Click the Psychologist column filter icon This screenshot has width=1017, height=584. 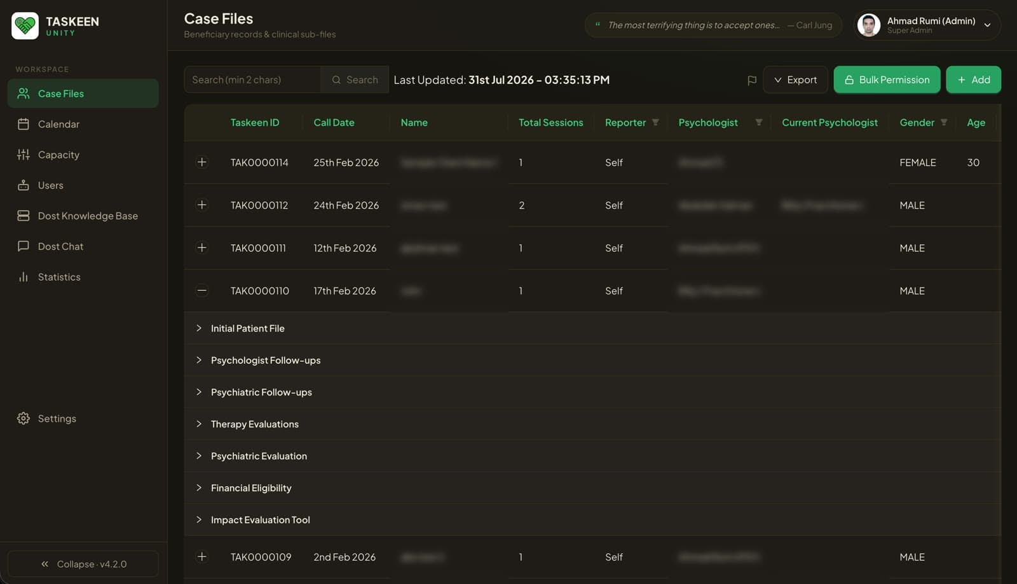click(x=758, y=122)
